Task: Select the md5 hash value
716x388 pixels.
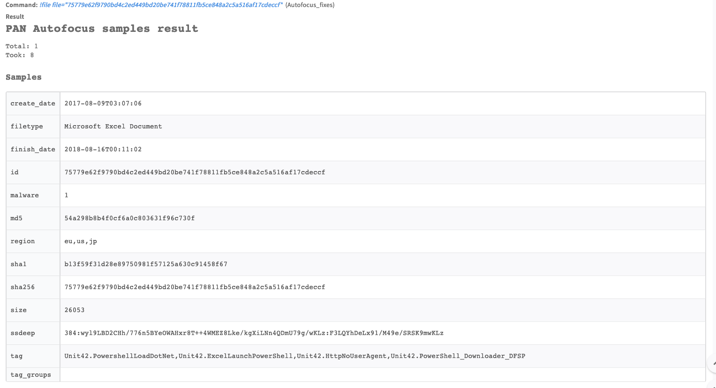Action: (129, 218)
